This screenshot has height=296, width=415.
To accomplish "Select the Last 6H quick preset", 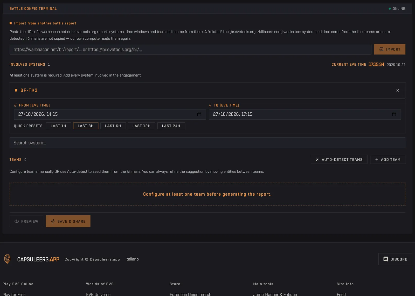I will coord(113,126).
